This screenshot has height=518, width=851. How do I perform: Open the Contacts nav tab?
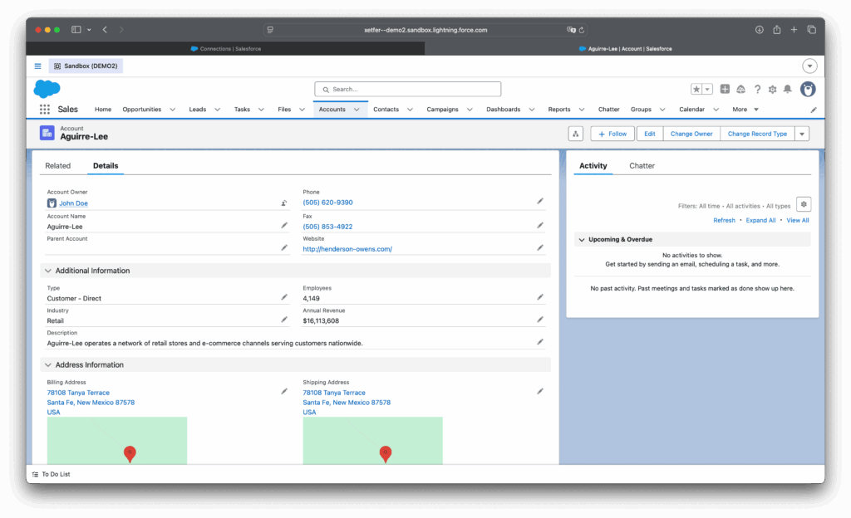(386, 110)
